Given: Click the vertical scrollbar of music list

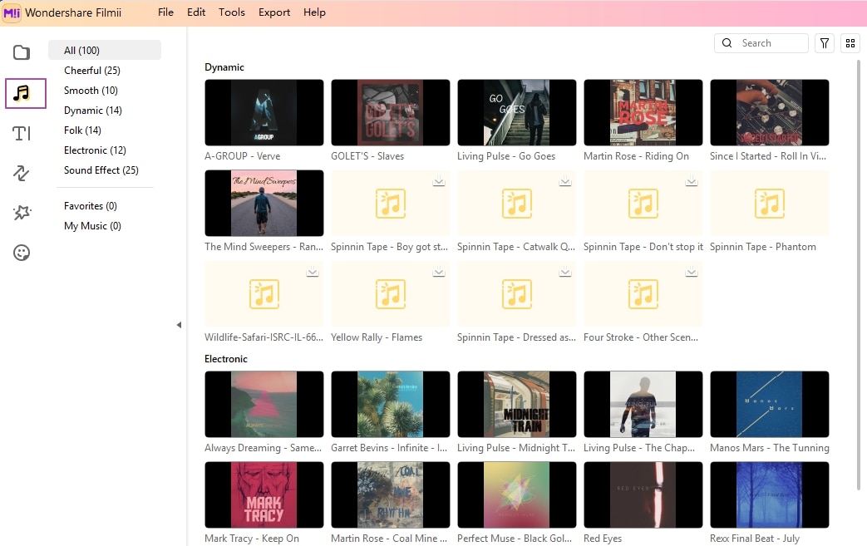Looking at the screenshot, I should (x=858, y=273).
